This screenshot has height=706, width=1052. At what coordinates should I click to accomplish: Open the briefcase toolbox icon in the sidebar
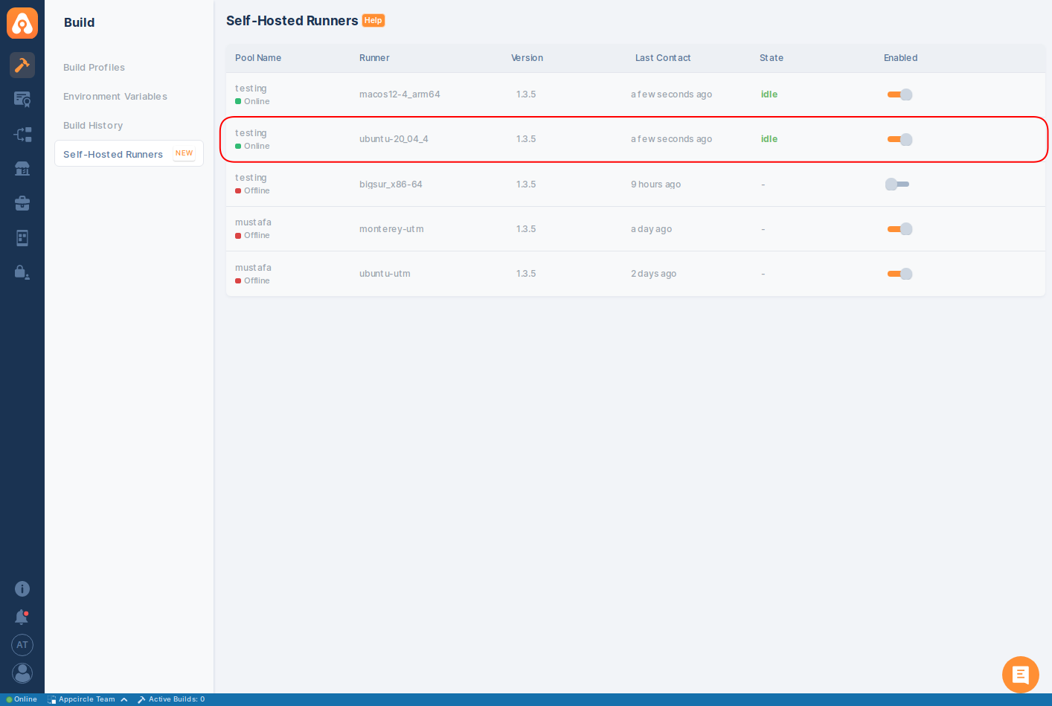[x=22, y=203]
